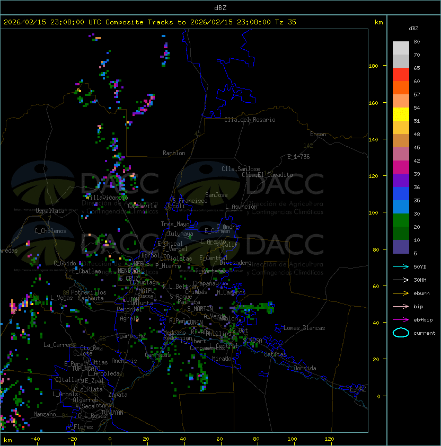This screenshot has width=441, height=446.
Task: Click the 'C_Guido' map label
Action: click(x=65, y=263)
